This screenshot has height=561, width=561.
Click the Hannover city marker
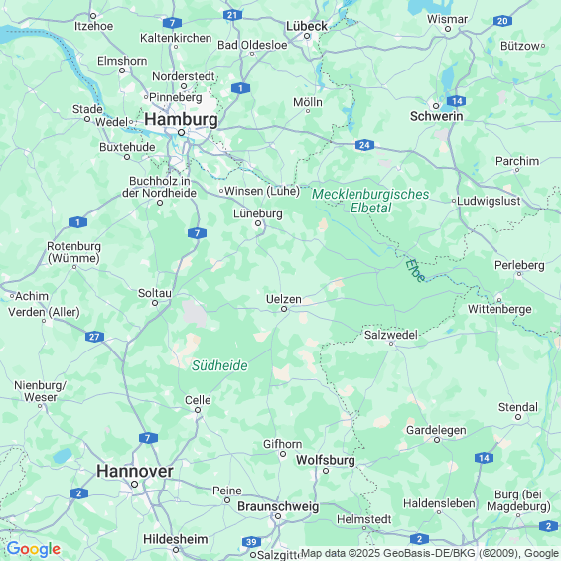pos(134,485)
